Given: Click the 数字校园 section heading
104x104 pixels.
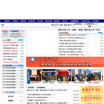Looking at the screenshot, I should (x=10, y=92).
